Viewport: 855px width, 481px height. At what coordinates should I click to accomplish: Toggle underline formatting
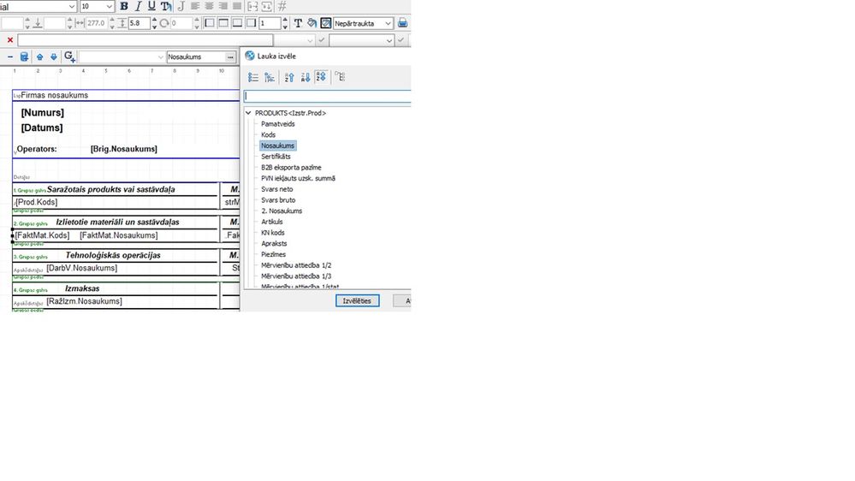pos(151,6)
